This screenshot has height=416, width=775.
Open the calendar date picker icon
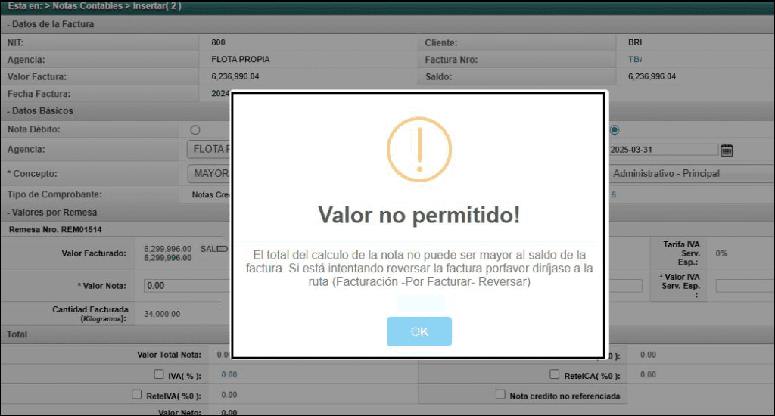[x=727, y=150]
